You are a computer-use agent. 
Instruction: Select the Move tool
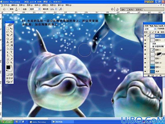tap(11, 28)
